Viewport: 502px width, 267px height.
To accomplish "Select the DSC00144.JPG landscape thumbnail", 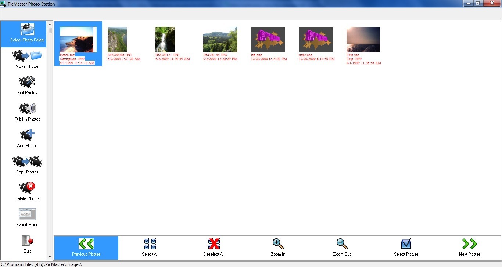I will tap(220, 40).
